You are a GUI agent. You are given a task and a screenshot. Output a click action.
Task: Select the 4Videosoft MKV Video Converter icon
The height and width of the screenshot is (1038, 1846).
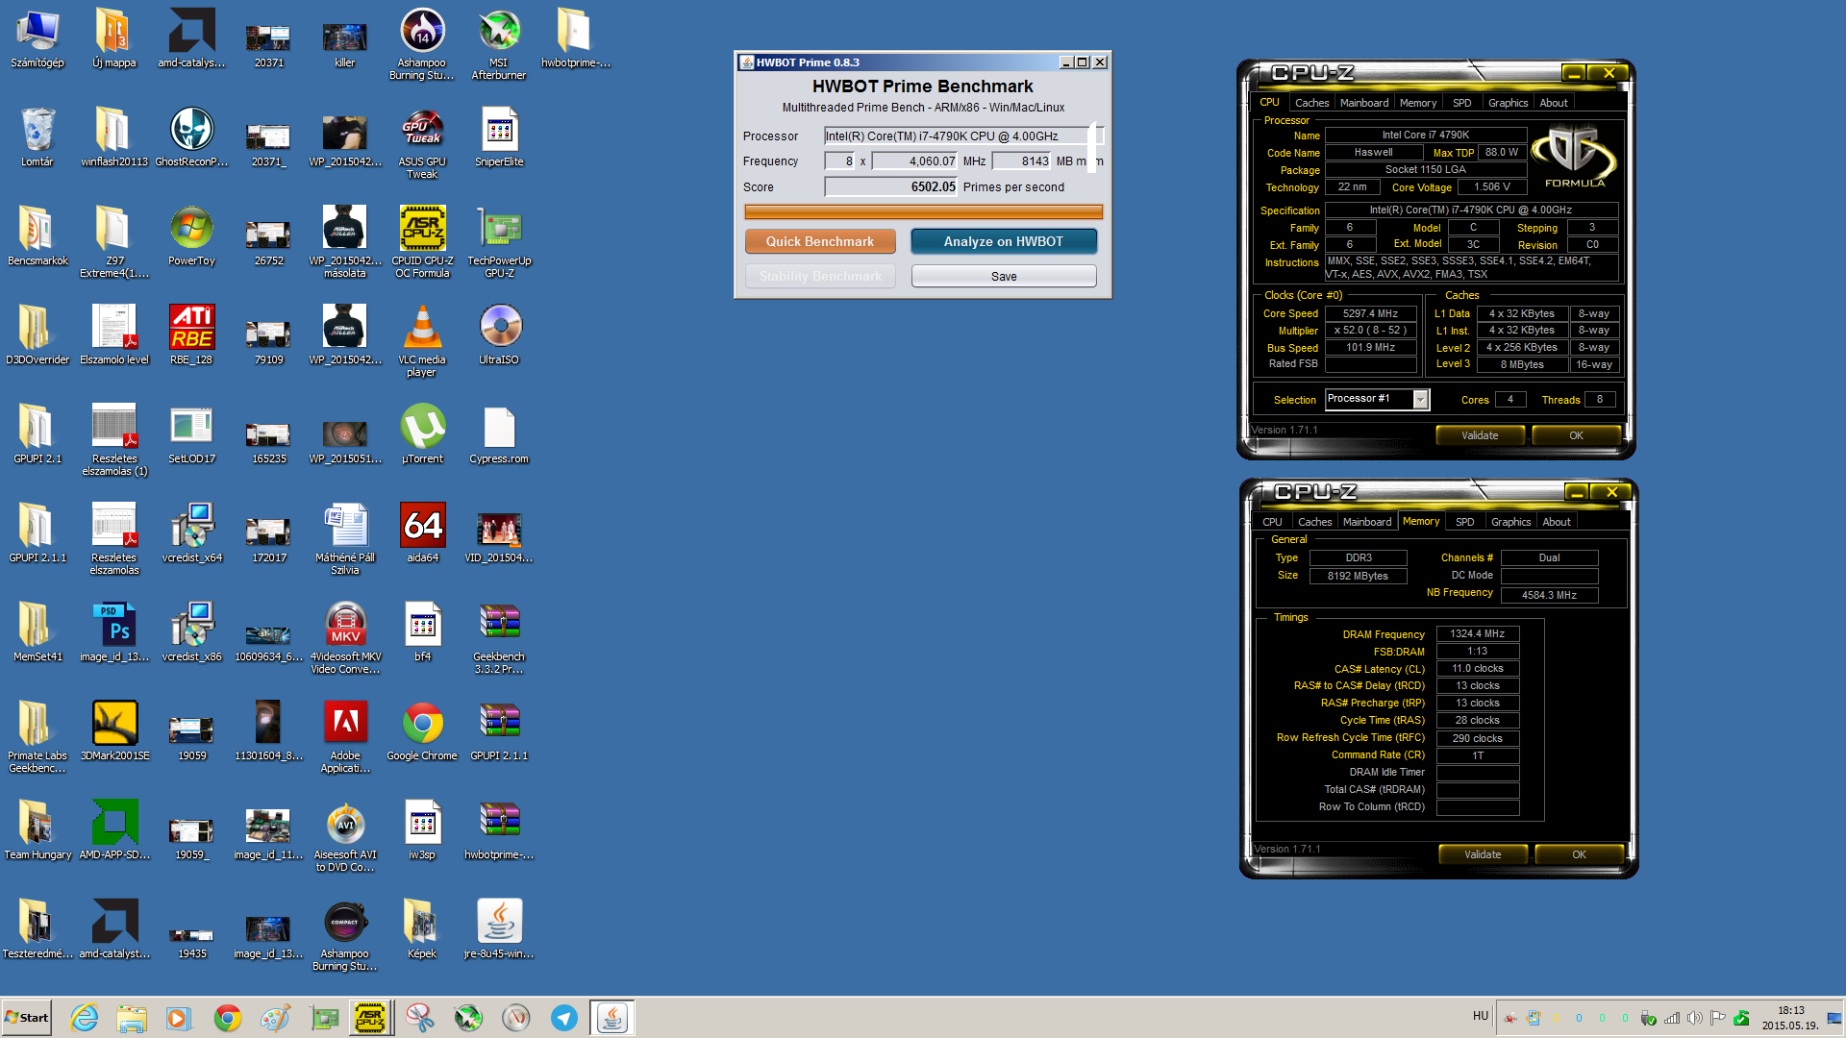click(x=345, y=638)
